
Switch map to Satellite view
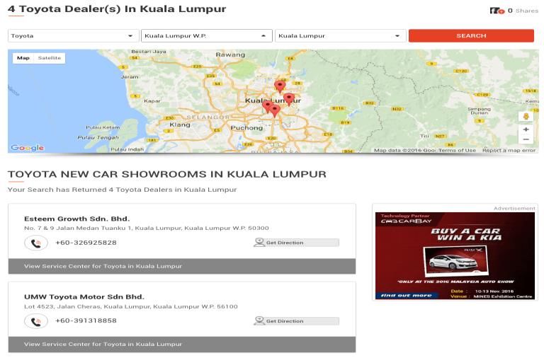click(50, 58)
